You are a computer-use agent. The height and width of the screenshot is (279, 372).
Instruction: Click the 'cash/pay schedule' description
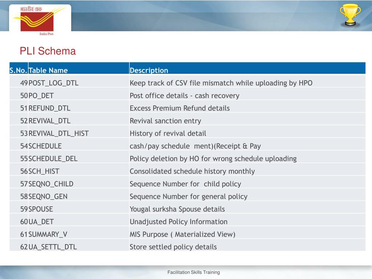[195, 146]
